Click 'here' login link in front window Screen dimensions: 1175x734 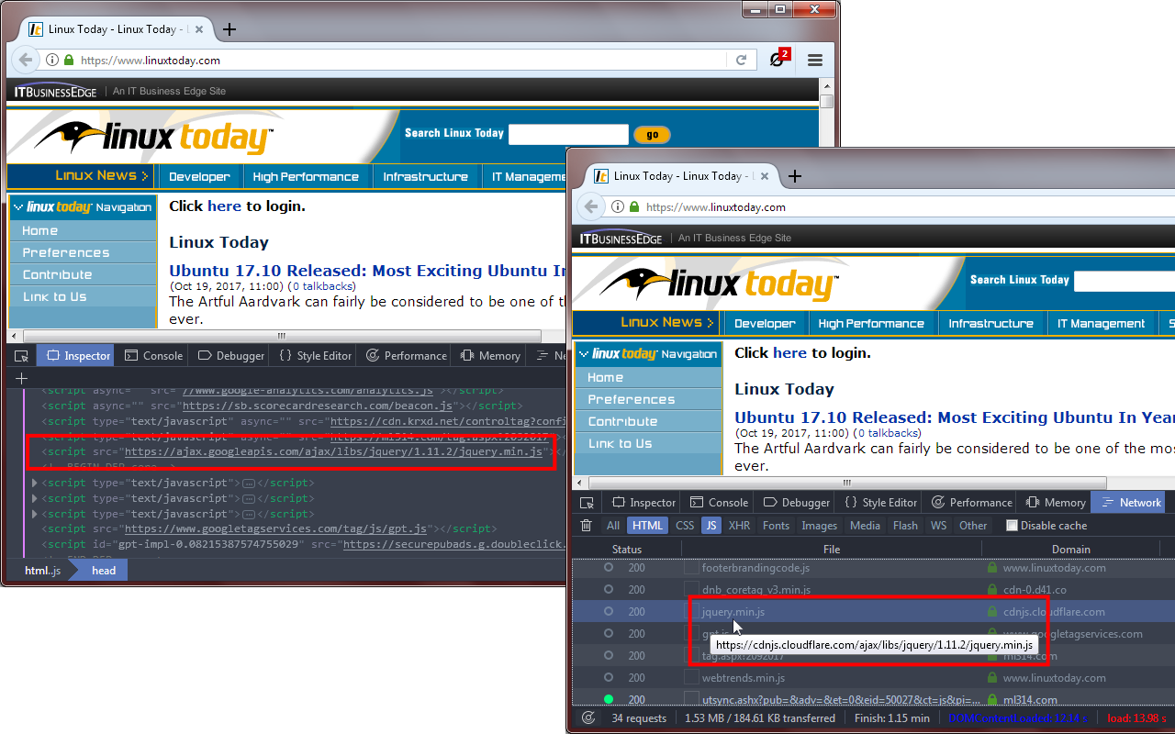point(789,353)
